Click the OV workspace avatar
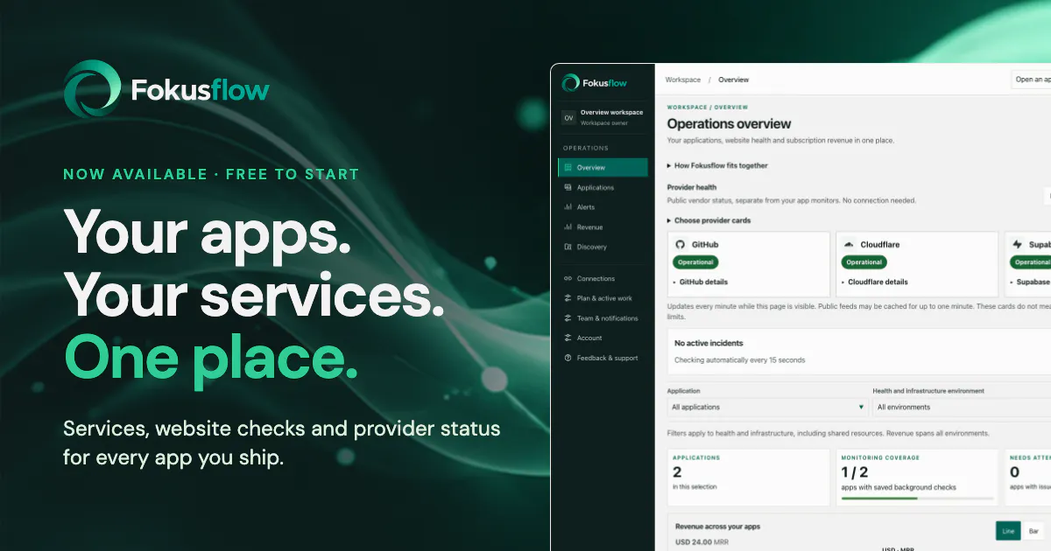 tap(568, 117)
